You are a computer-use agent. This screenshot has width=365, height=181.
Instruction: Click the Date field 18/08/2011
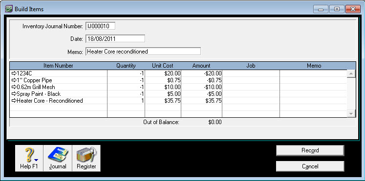pos(115,39)
